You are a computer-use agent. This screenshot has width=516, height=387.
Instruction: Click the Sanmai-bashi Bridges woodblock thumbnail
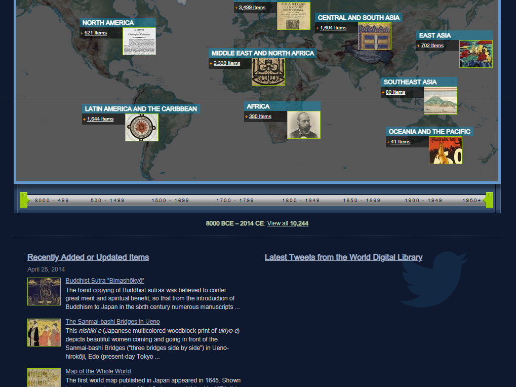click(x=44, y=332)
